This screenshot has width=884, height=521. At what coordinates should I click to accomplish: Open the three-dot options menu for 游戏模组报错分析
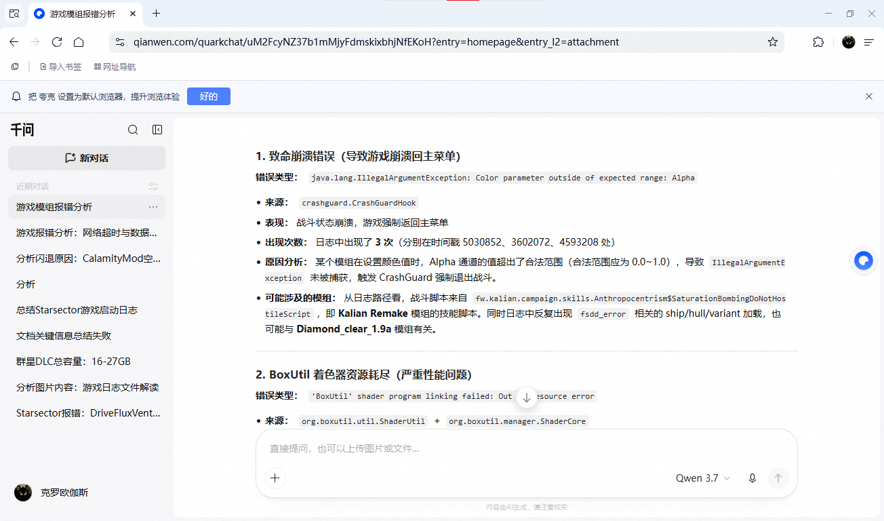153,207
